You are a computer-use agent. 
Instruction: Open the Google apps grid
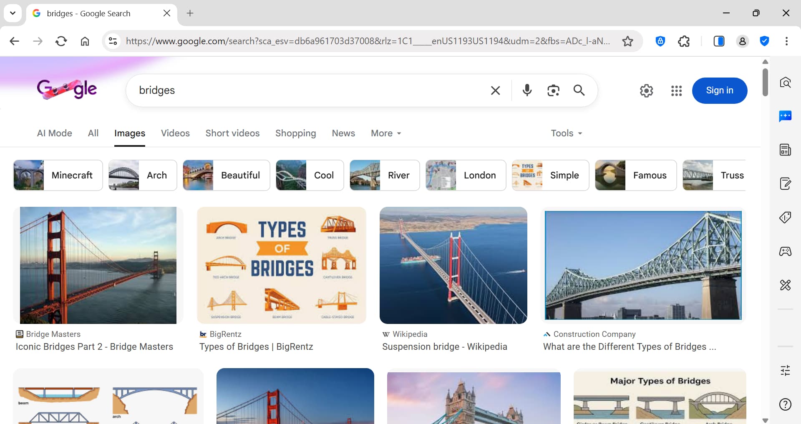click(x=676, y=90)
